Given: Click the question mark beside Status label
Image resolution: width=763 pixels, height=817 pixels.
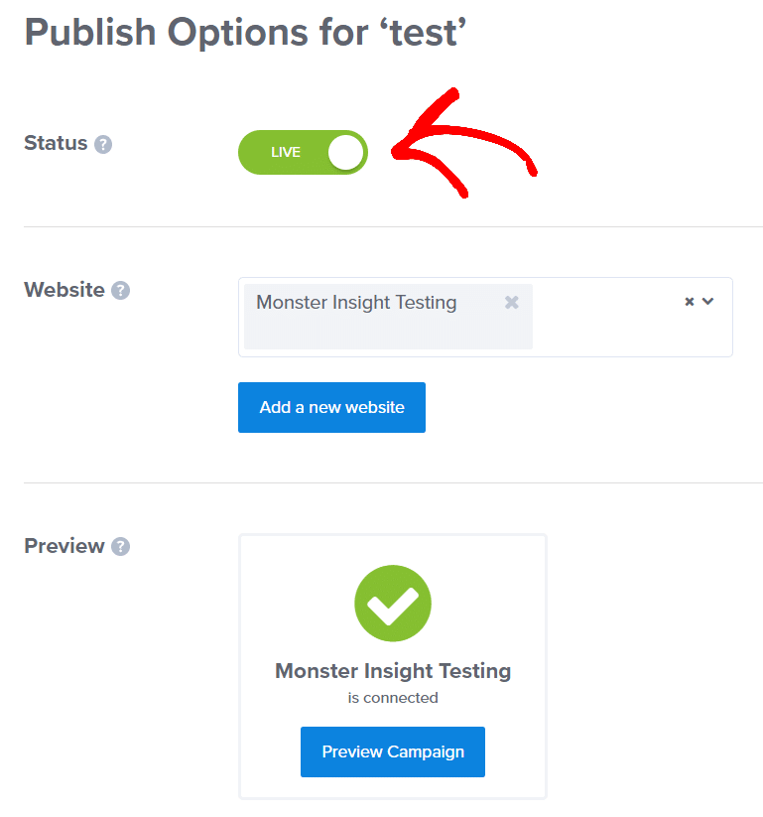Looking at the screenshot, I should [x=104, y=144].
